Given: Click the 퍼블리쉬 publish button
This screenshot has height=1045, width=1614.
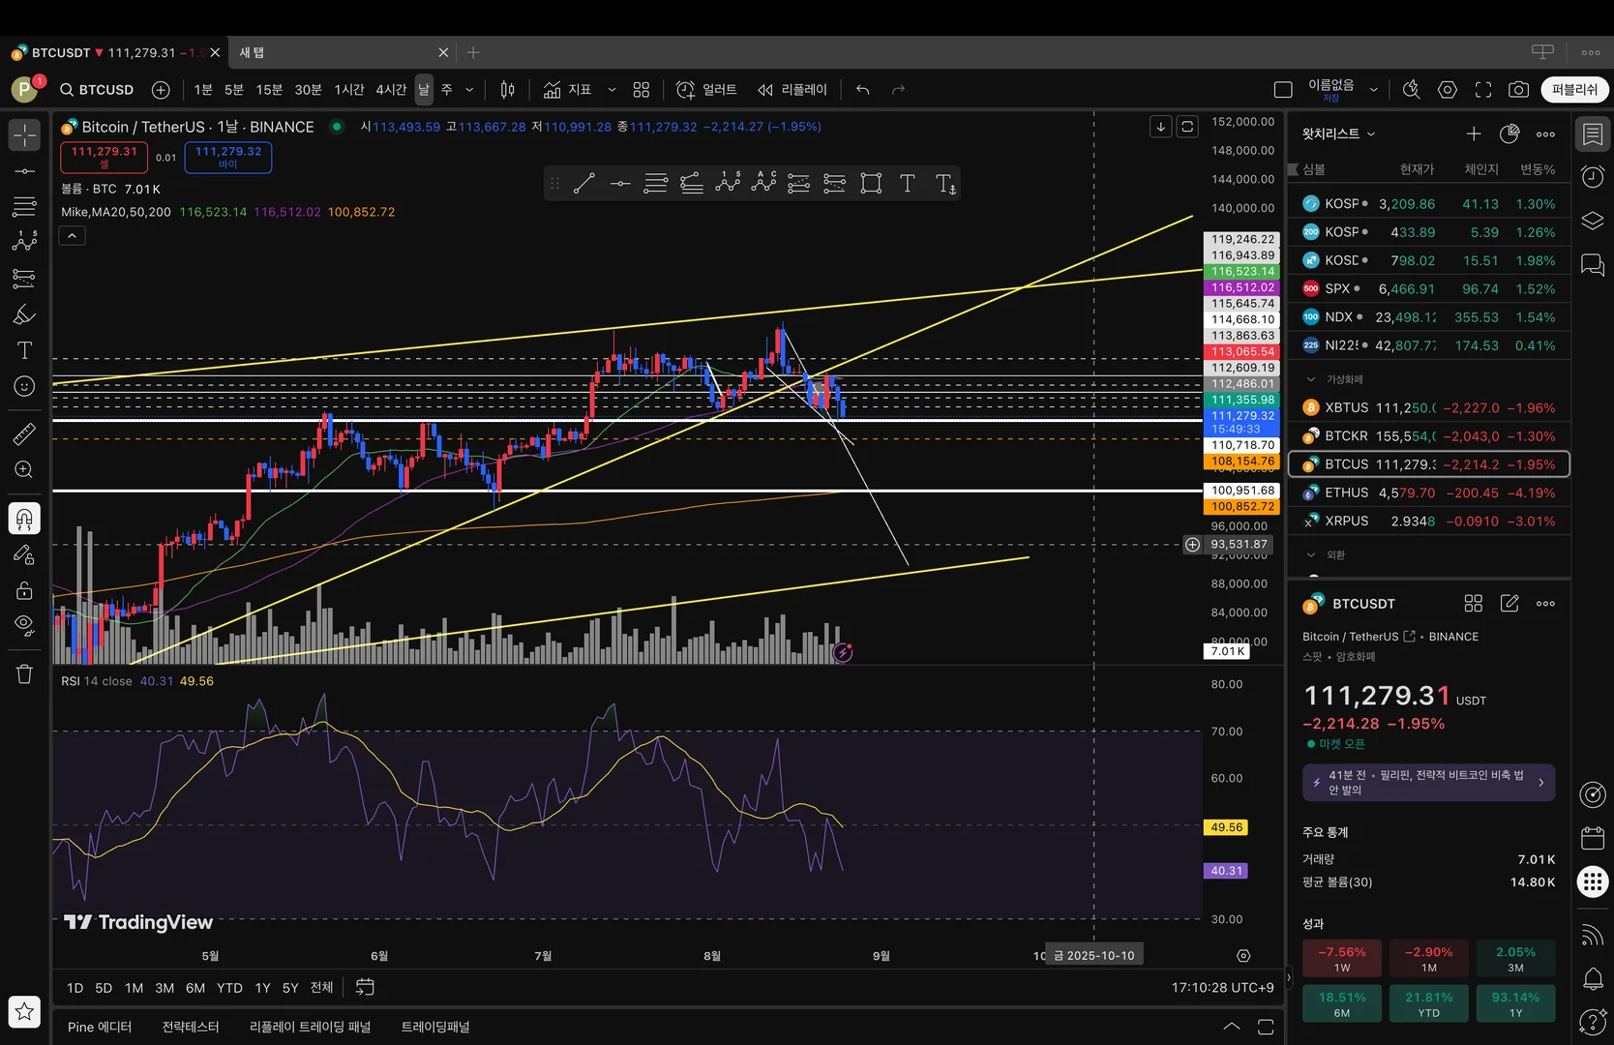Looking at the screenshot, I should tap(1574, 90).
